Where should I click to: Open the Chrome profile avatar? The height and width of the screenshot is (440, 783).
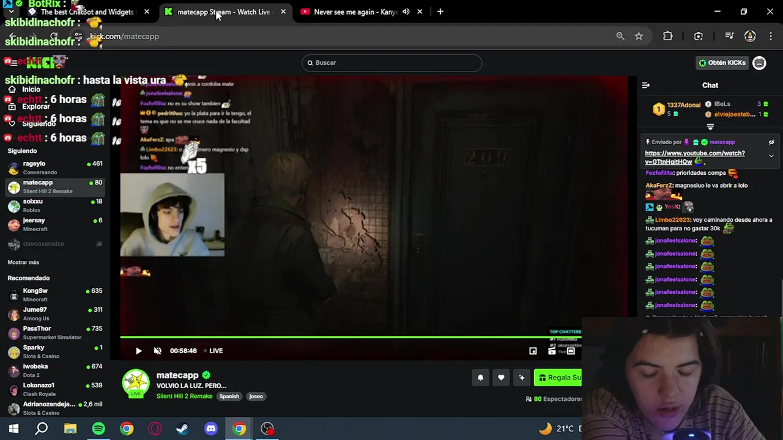point(750,36)
